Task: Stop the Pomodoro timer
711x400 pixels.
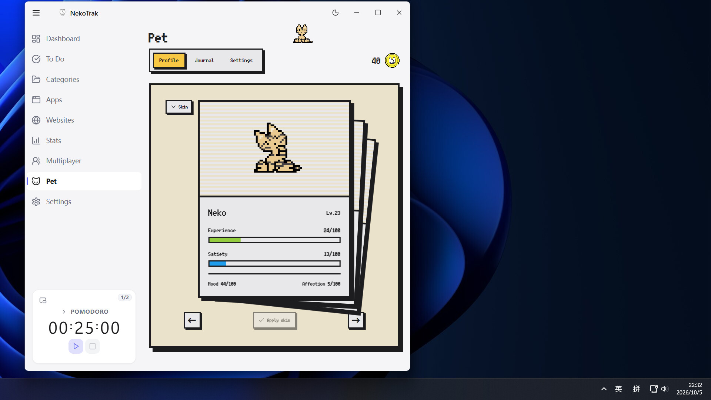Action: (x=93, y=346)
